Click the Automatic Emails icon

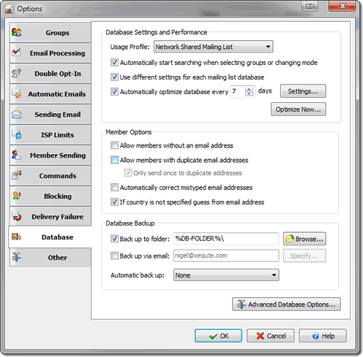(x=17, y=93)
